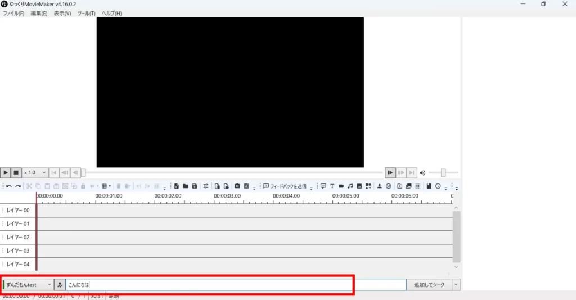Click the scissors Cut icon
This screenshot has height=300, width=576.
(x=29, y=186)
